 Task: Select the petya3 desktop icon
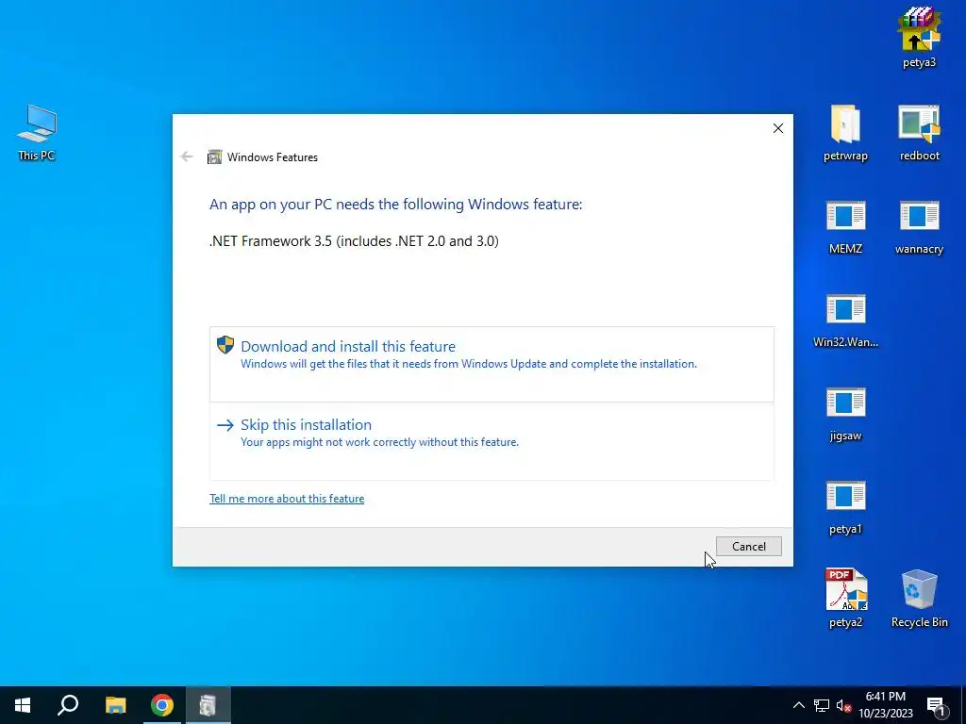[919, 37]
